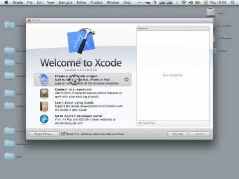This screenshot has height=179, width=239.
Task: Click the Open Other... button
Action: tap(44, 134)
